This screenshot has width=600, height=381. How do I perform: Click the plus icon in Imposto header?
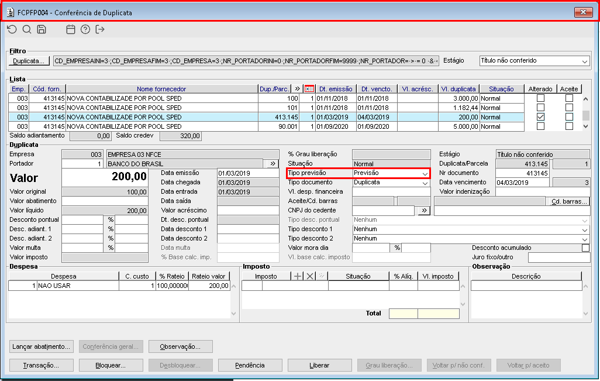(298, 277)
